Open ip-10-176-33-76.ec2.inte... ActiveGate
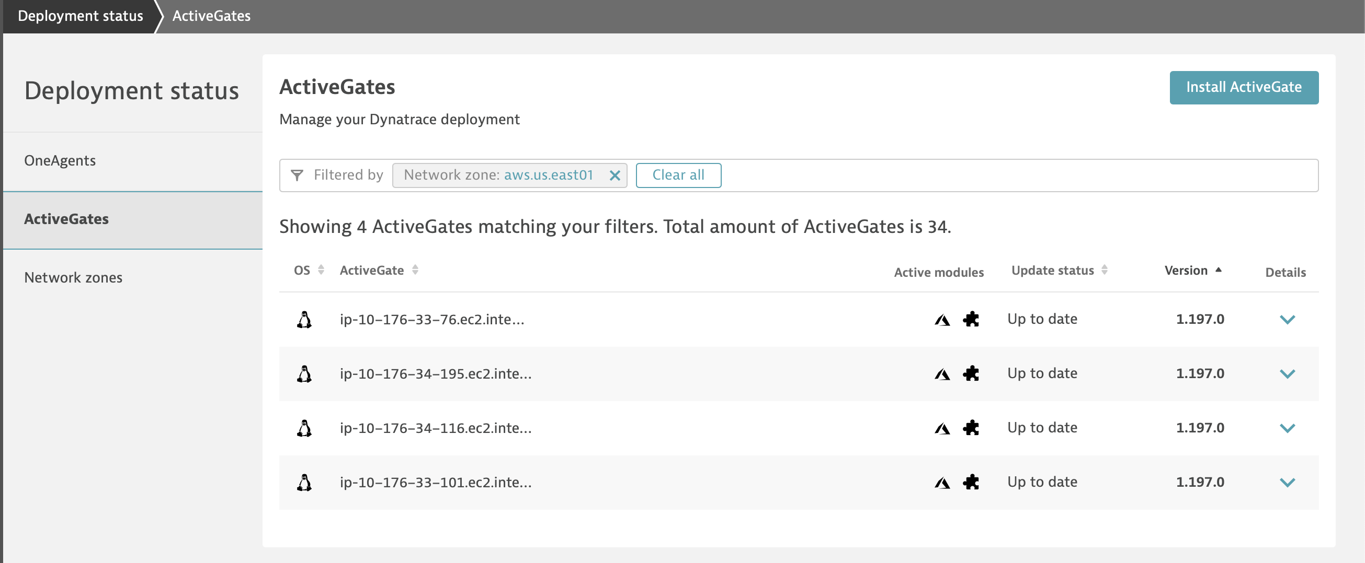Image resolution: width=1365 pixels, height=563 pixels. click(x=432, y=320)
